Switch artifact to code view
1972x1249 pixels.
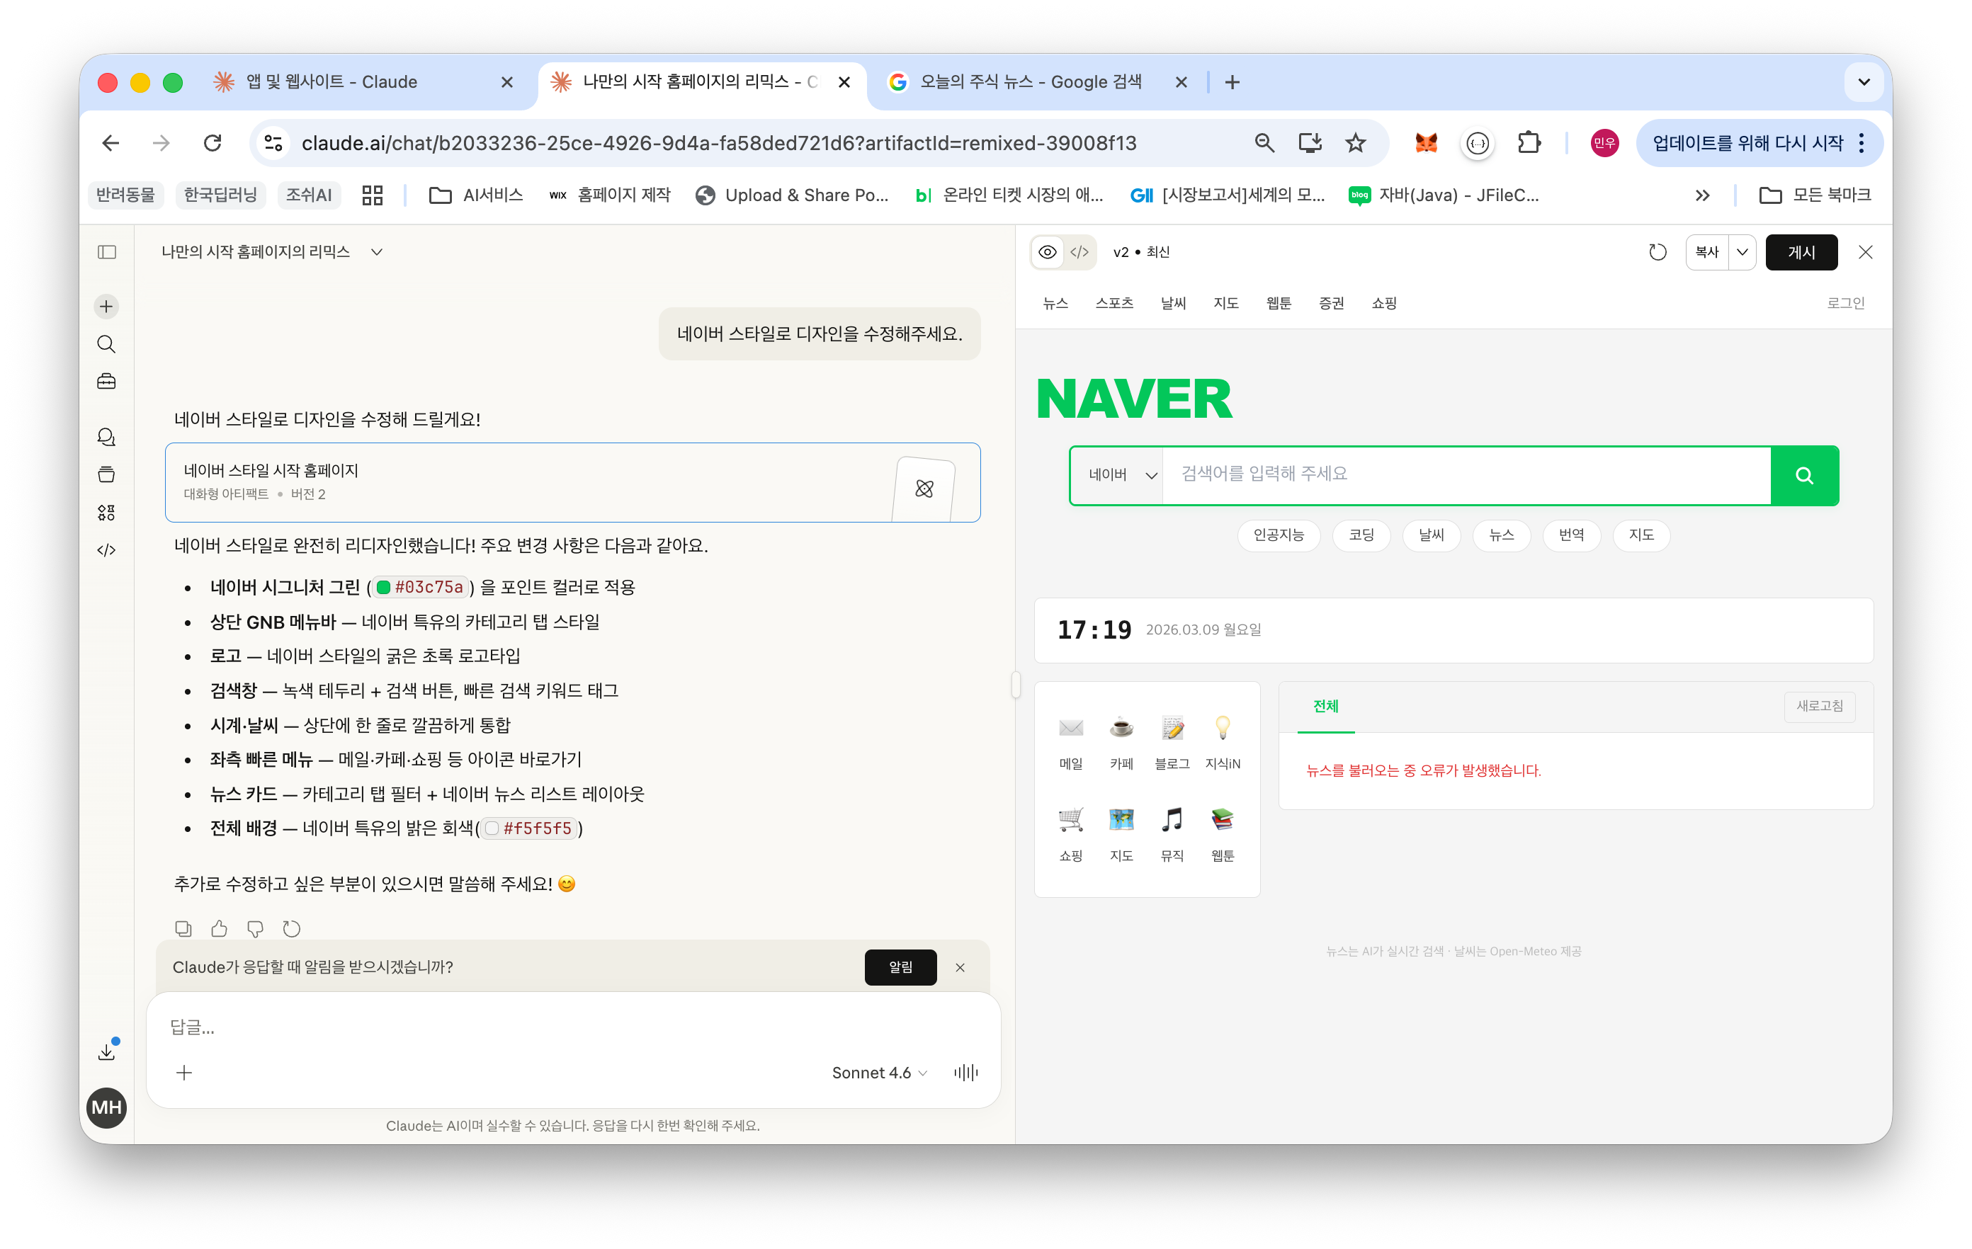click(x=1079, y=252)
